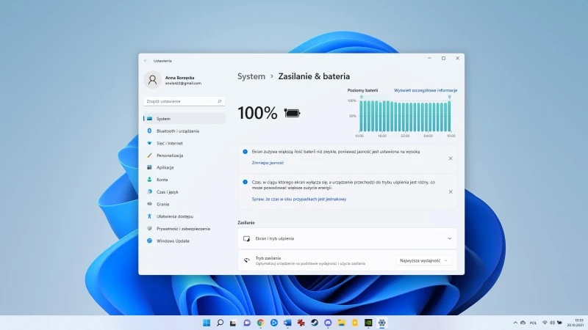The width and height of the screenshot is (588, 330).
Task: Click the network, volume and battery tray group
Action: click(x=552, y=323)
